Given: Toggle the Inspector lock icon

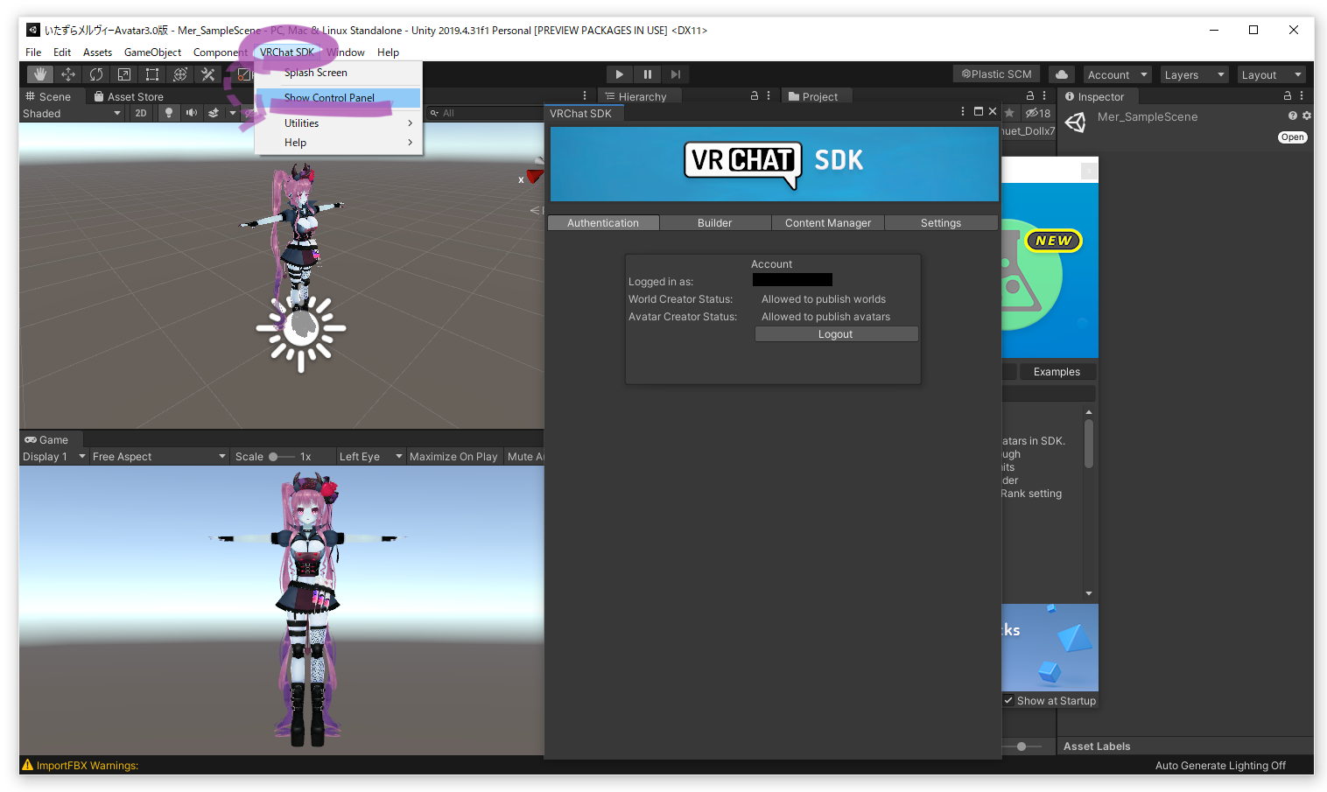Looking at the screenshot, I should click(1288, 96).
